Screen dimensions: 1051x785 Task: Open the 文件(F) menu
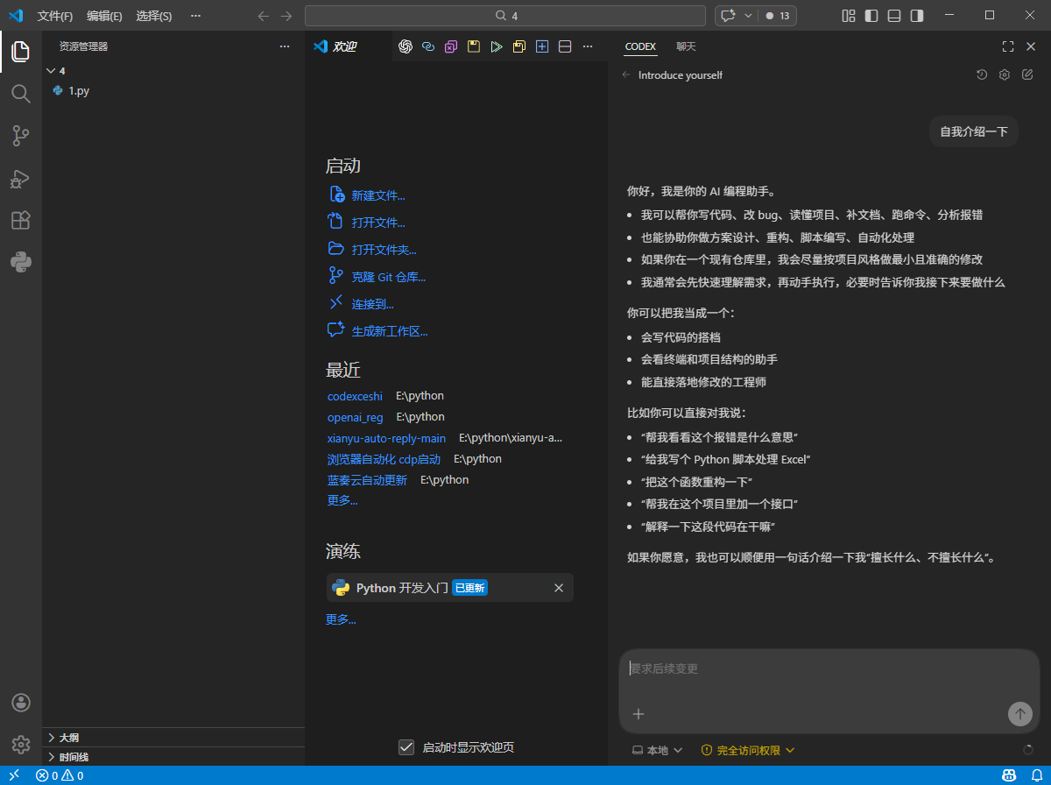pos(54,15)
